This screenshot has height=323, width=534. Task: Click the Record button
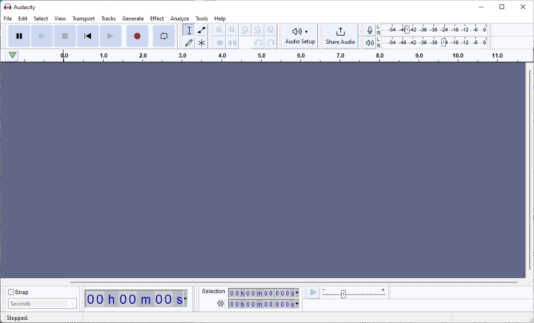(137, 36)
